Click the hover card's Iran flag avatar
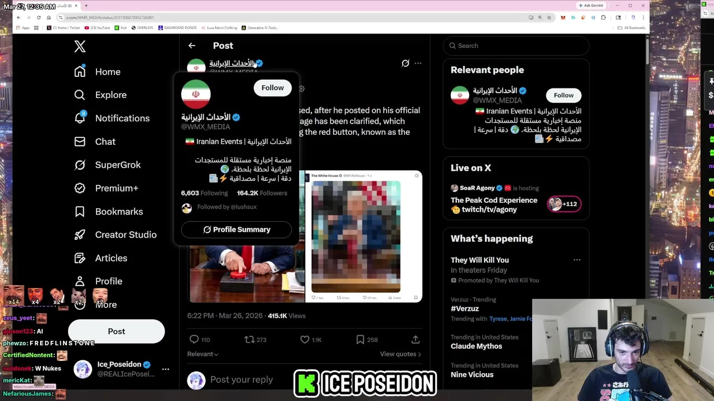This screenshot has width=714, height=401. click(x=196, y=94)
